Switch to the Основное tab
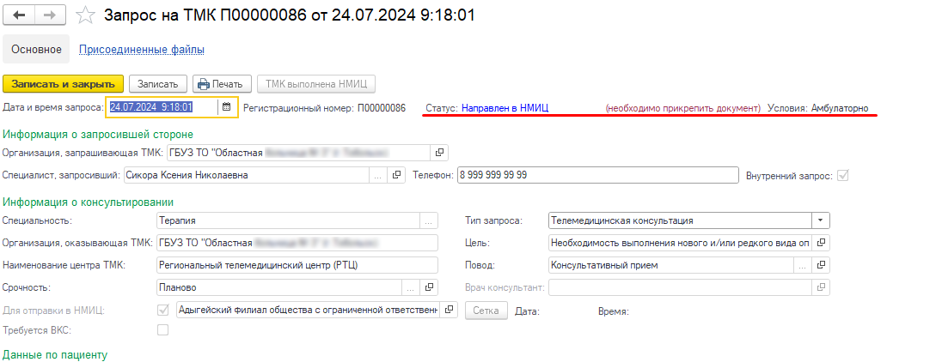 [x=36, y=50]
